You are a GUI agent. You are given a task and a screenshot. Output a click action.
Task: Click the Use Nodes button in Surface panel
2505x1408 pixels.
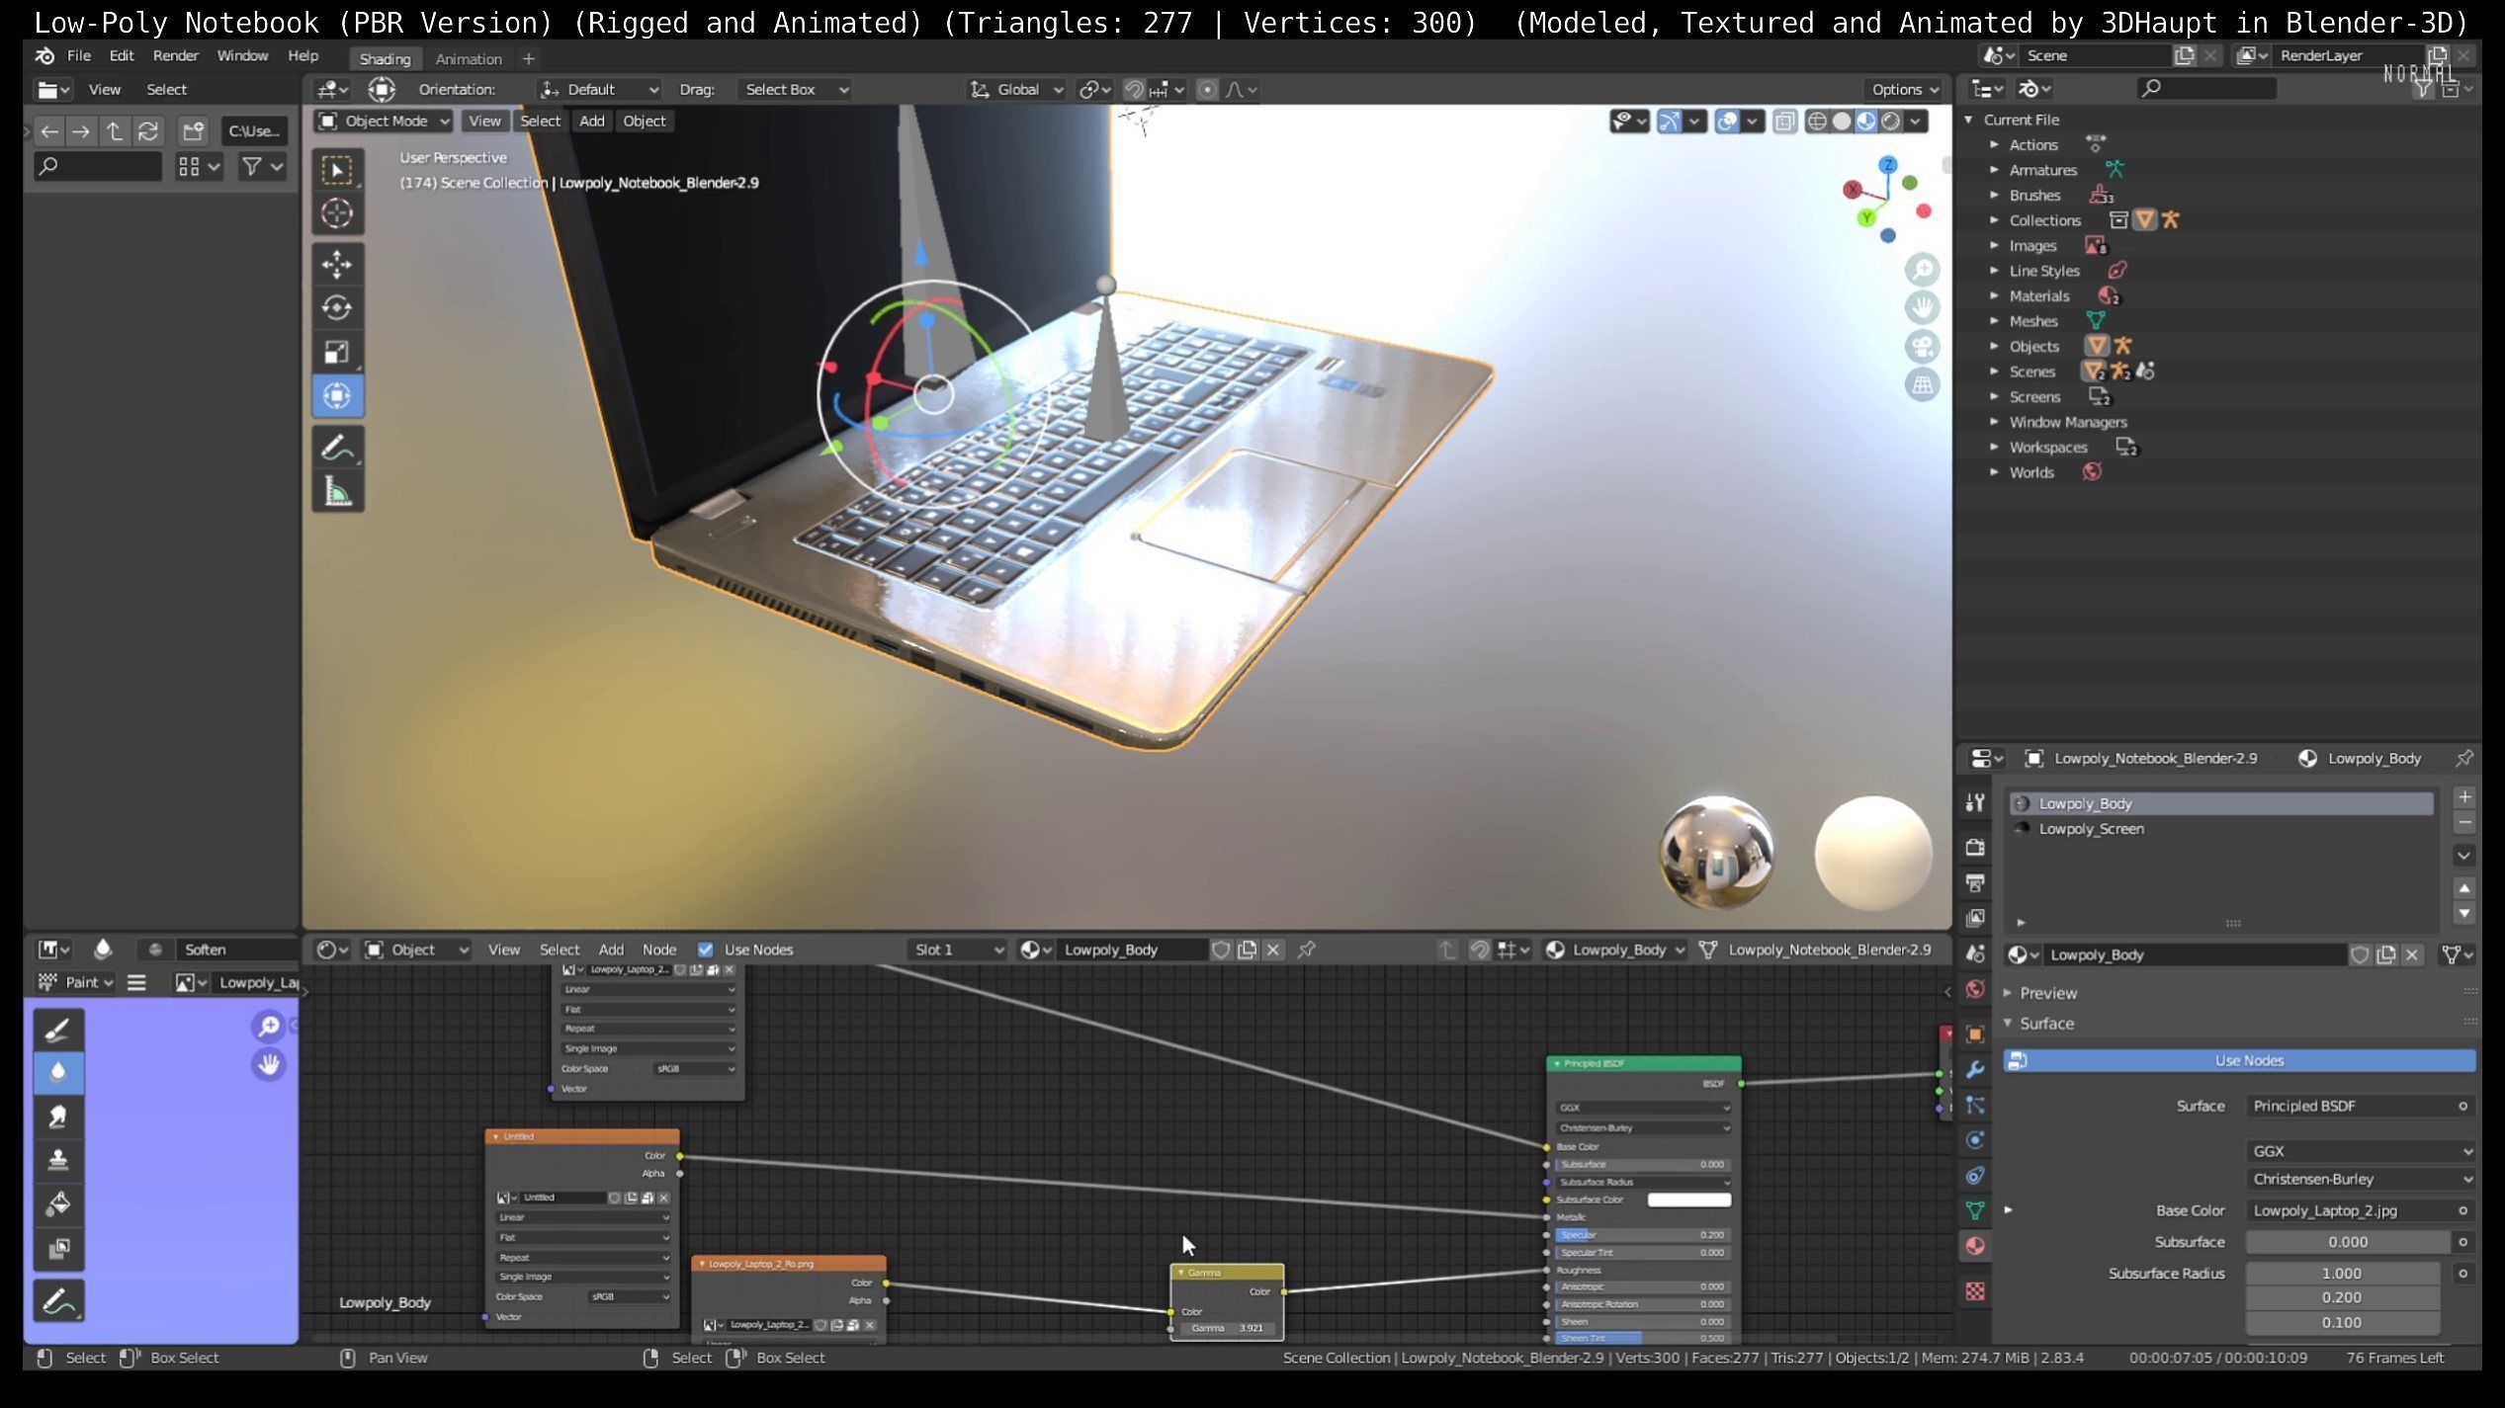[x=2248, y=1061]
